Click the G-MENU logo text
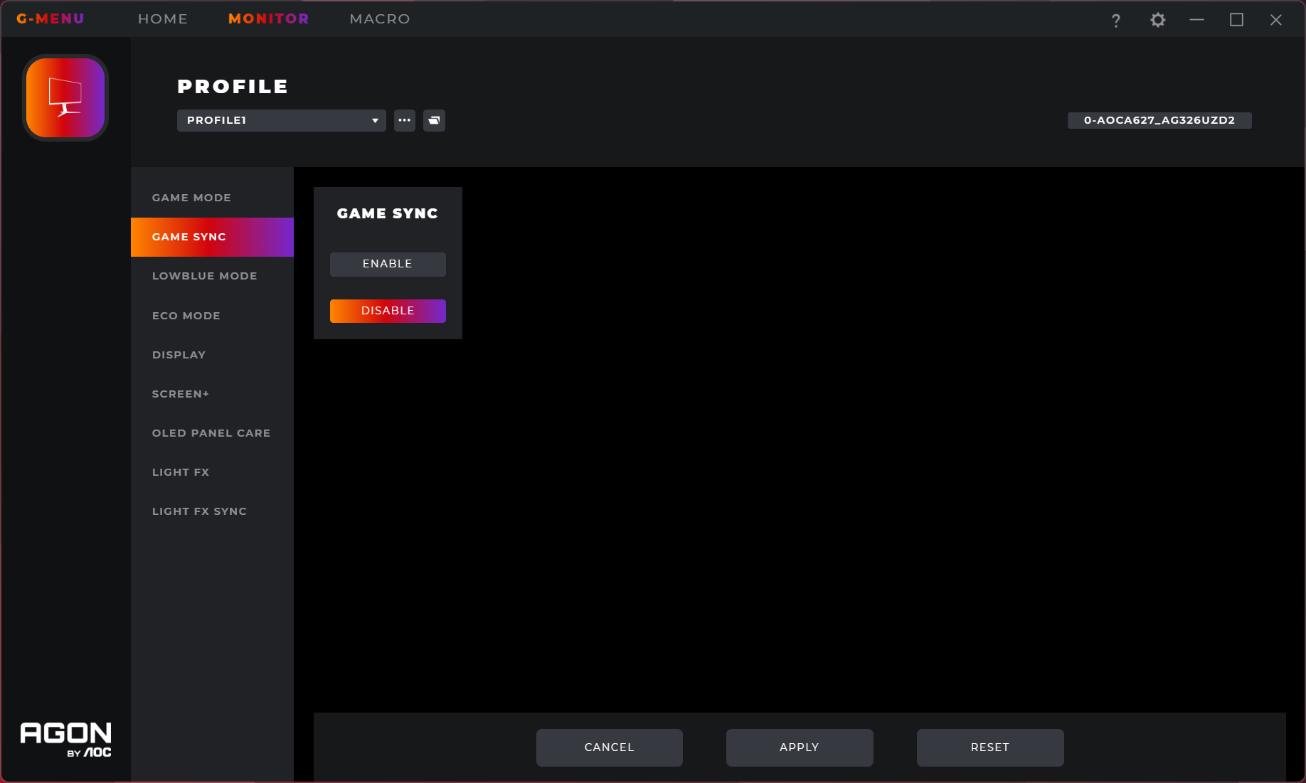The height and width of the screenshot is (783, 1306). click(x=51, y=18)
